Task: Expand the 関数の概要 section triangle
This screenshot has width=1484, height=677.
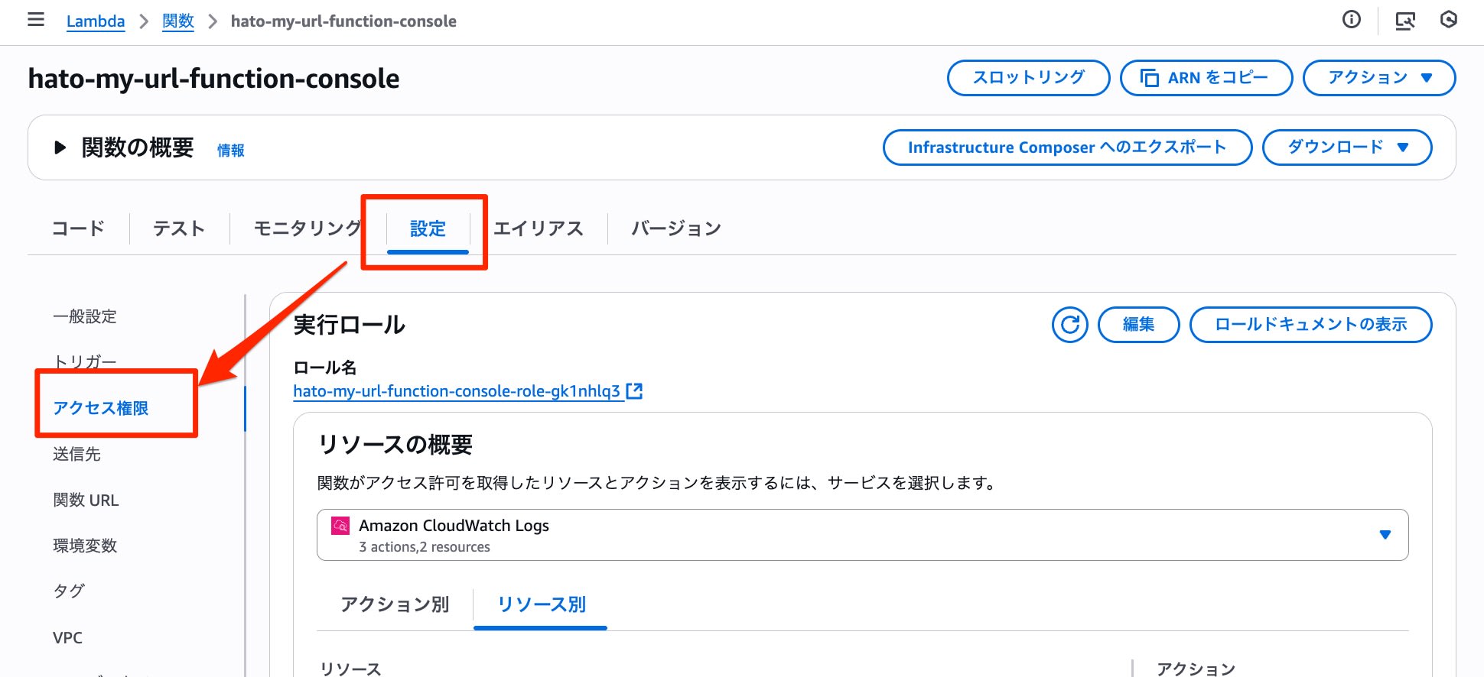Action: pyautogui.click(x=60, y=147)
